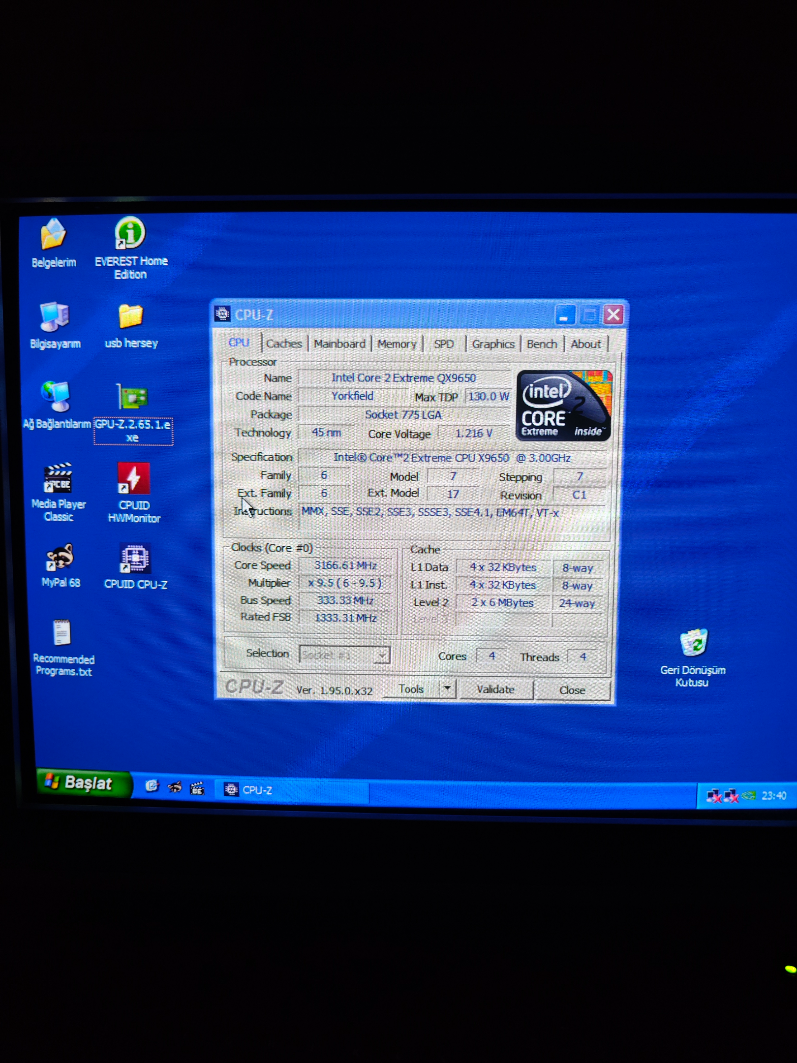Select the 'usb hersey' folder

[x=130, y=316]
